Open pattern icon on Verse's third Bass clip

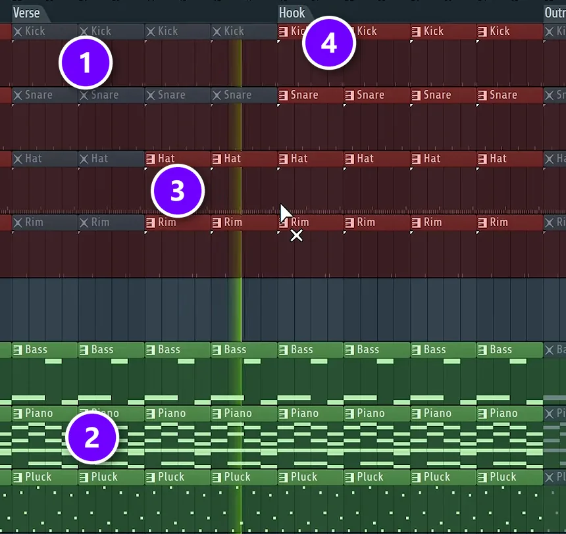click(x=151, y=350)
